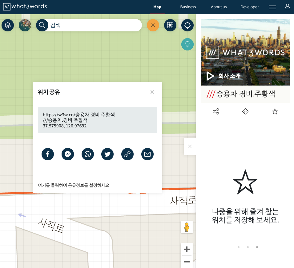294x268 pixels.
Task: Click the large favorites star graphic
Action: point(245,182)
